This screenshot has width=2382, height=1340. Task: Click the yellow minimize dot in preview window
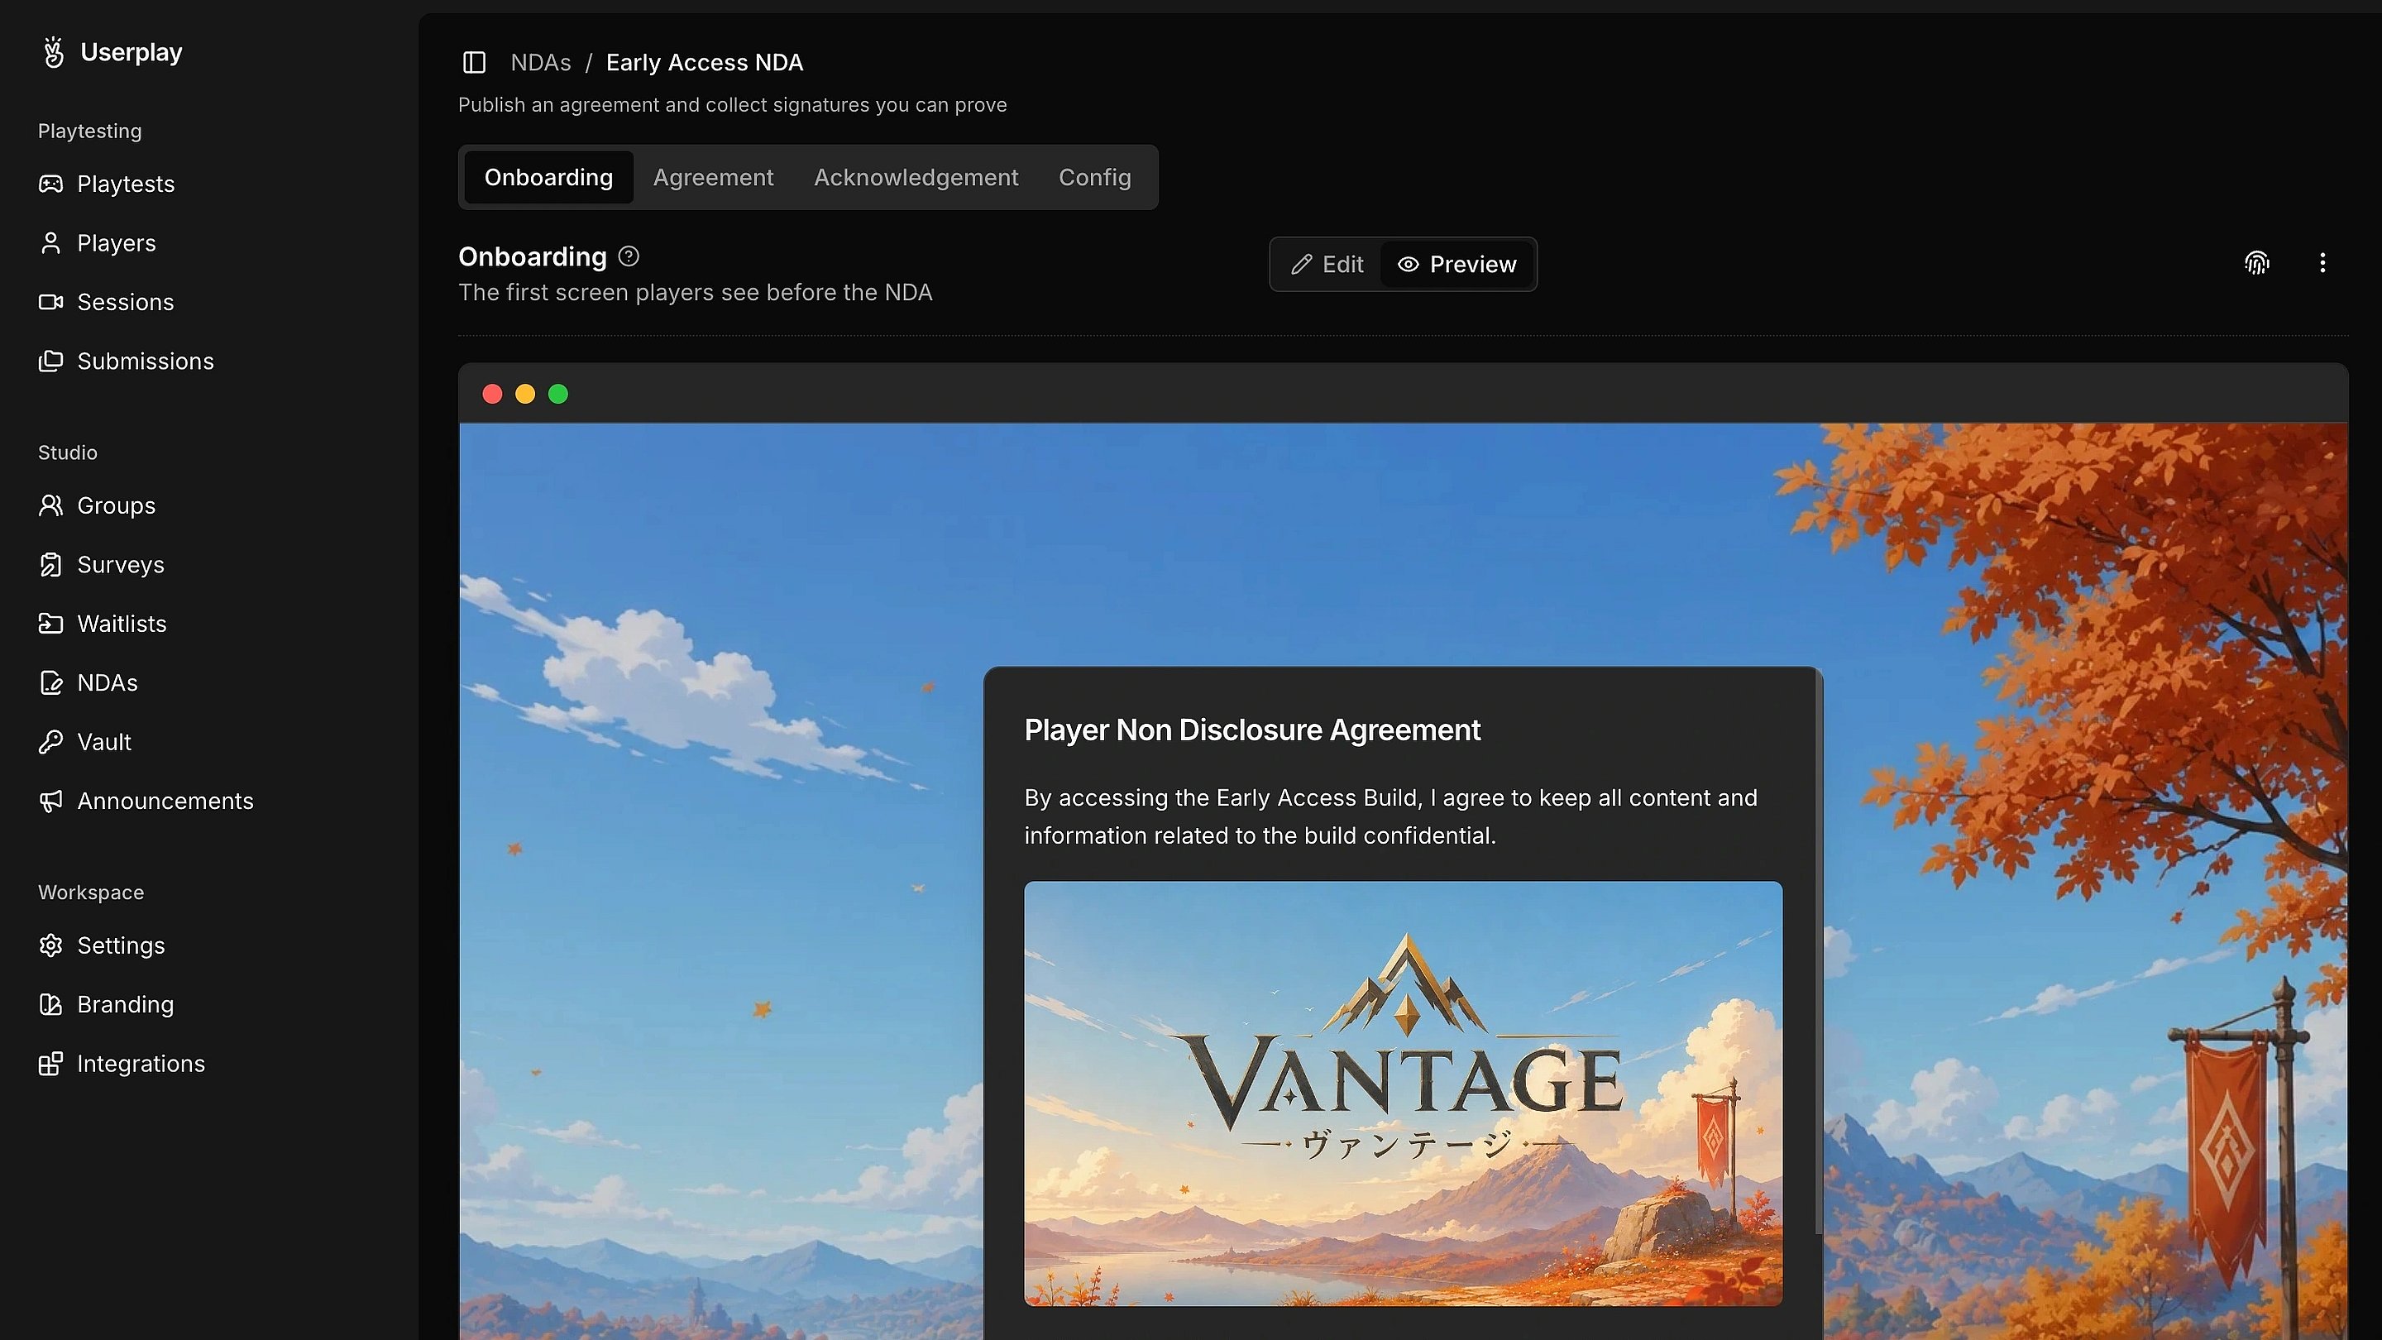525,394
